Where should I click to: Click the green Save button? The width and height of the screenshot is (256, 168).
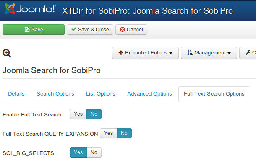pyautogui.click(x=34, y=29)
